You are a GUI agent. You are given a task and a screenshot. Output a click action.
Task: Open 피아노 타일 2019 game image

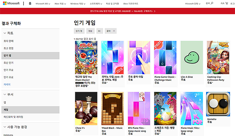[112, 57]
